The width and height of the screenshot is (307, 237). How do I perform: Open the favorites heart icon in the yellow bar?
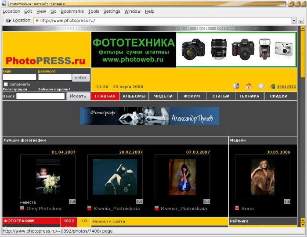236,86
